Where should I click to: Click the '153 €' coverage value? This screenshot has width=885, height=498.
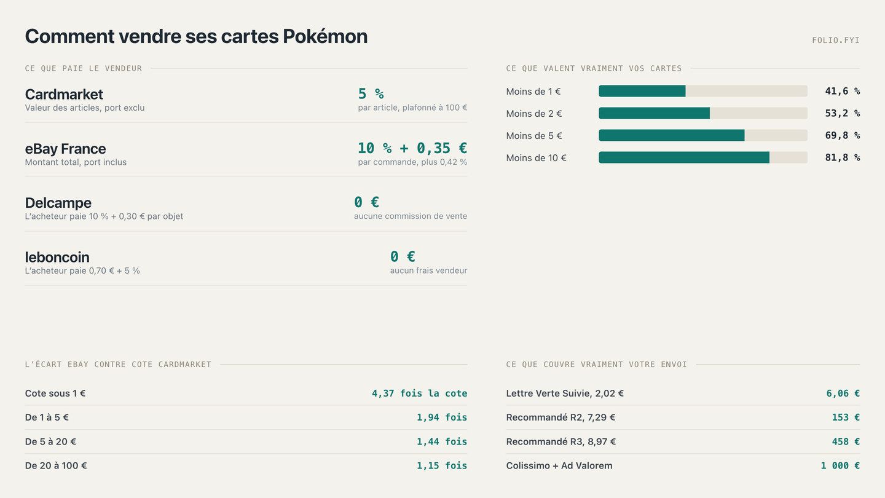tap(846, 417)
